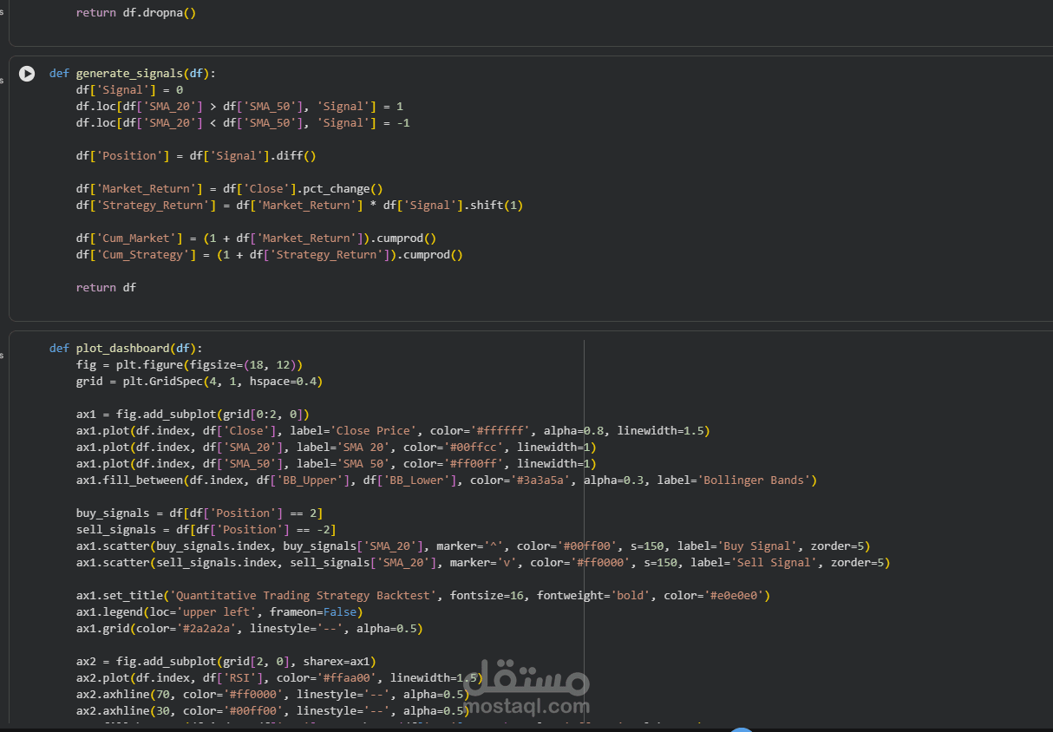Click the ax1 = fig.add_subplot(grid[0:2, 0]) line
Image resolution: width=1053 pixels, height=732 pixels.
(x=193, y=415)
